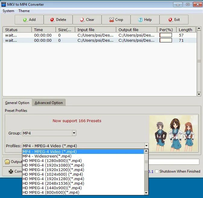Toggle Shutdown When Finished checkbox
203x198 pixels.
point(157,171)
